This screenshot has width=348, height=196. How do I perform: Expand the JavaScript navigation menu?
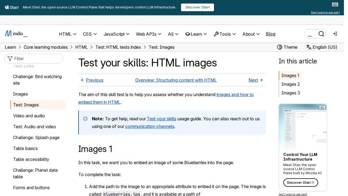coord(117,34)
